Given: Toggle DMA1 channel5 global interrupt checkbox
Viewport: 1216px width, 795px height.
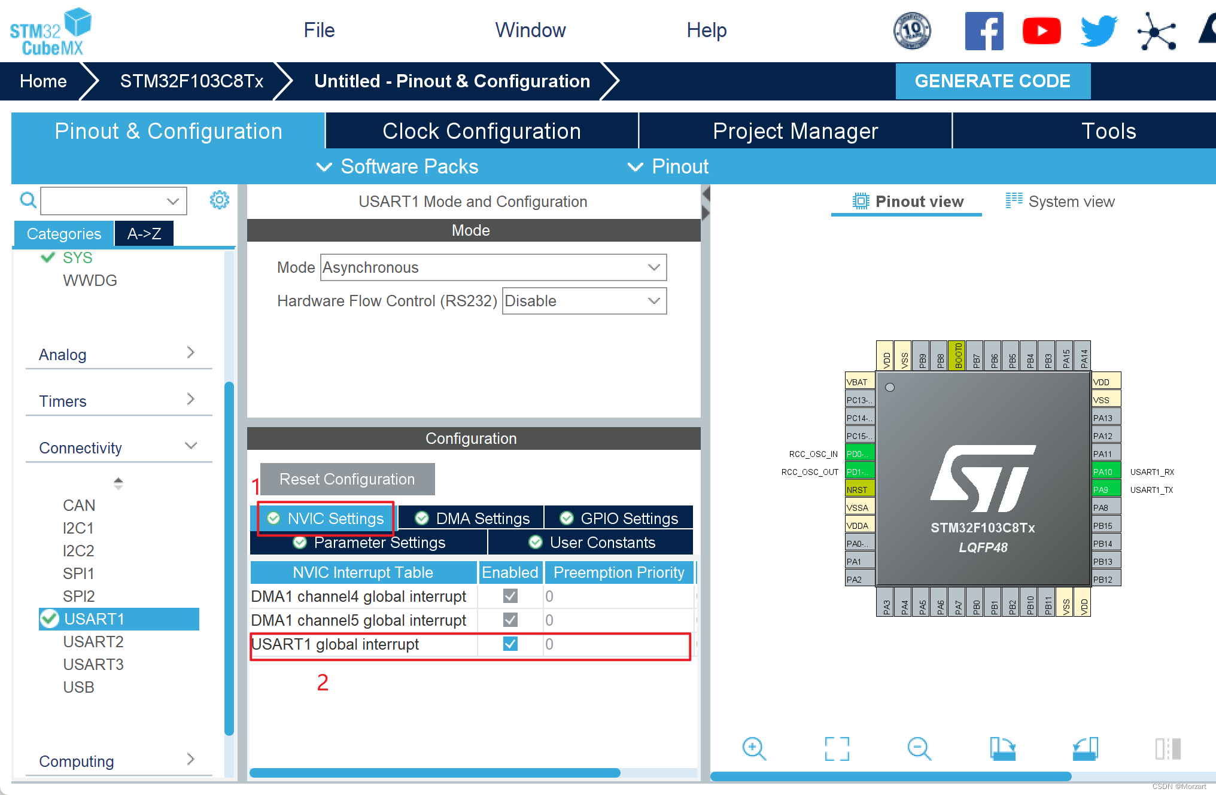Looking at the screenshot, I should [510, 620].
